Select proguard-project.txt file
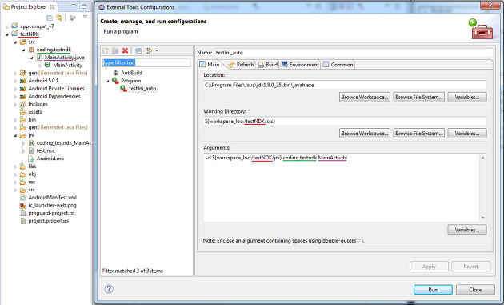504x305 pixels. [51, 213]
